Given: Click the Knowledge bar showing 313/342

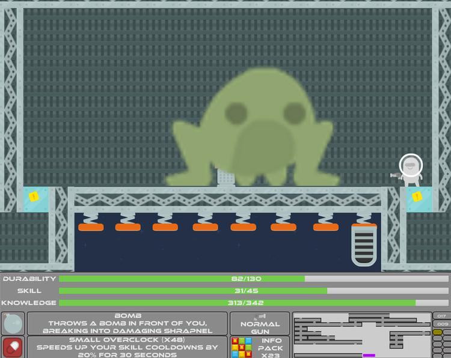Looking at the screenshot, I should [x=254, y=303].
